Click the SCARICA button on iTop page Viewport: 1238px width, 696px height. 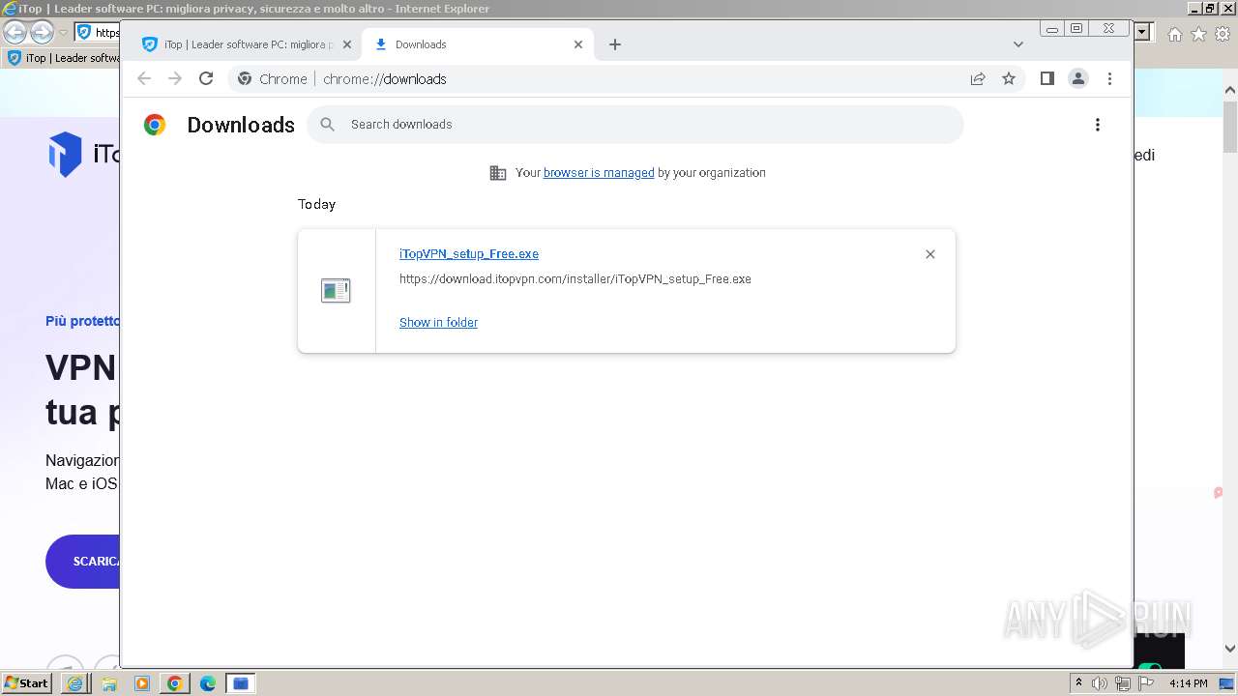pos(82,562)
